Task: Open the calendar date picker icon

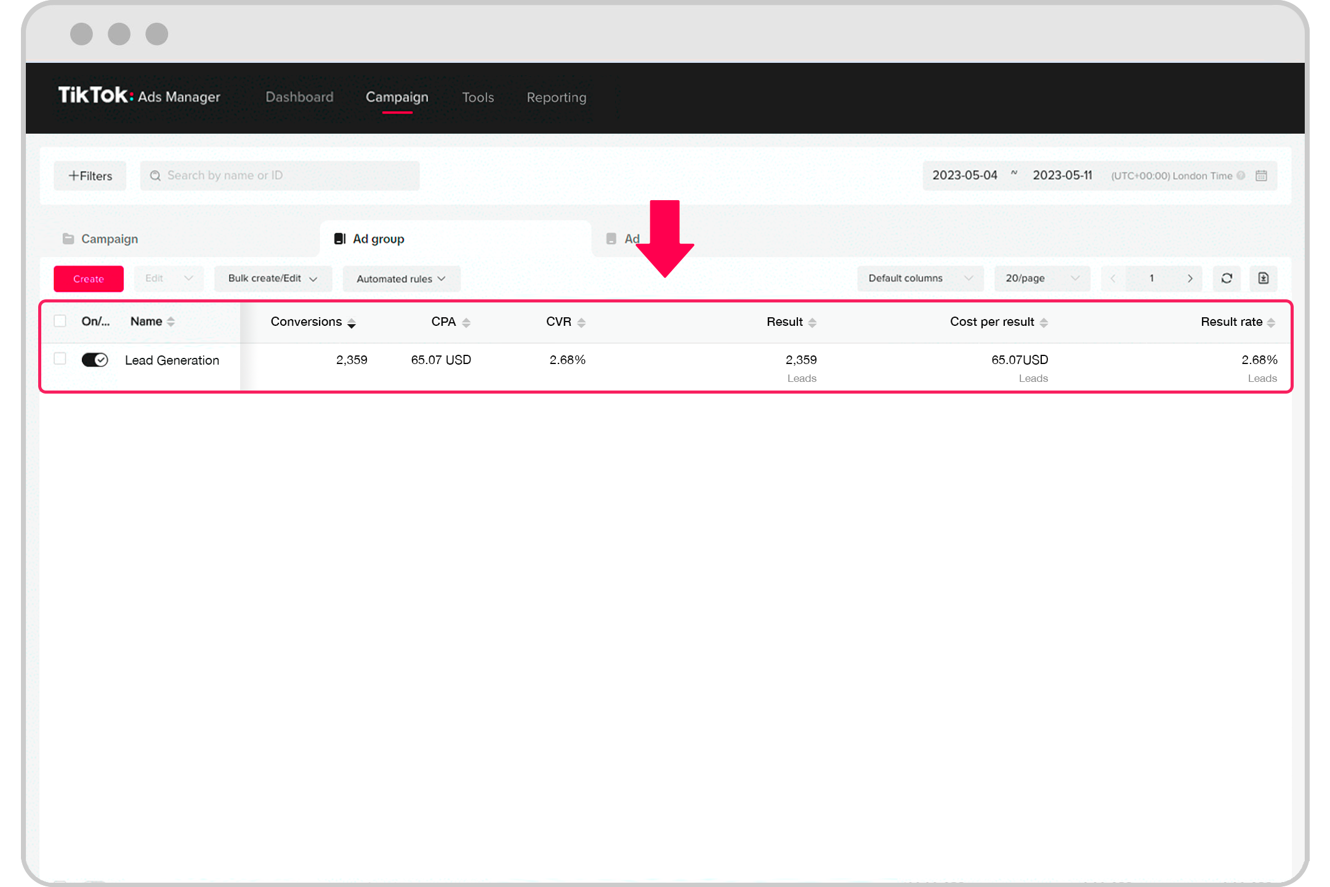Action: [1261, 176]
